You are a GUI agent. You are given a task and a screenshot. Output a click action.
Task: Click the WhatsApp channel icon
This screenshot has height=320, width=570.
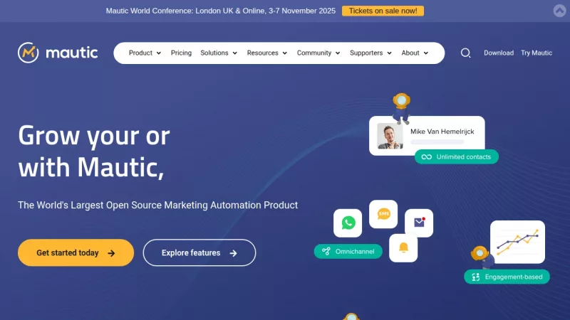coord(348,223)
